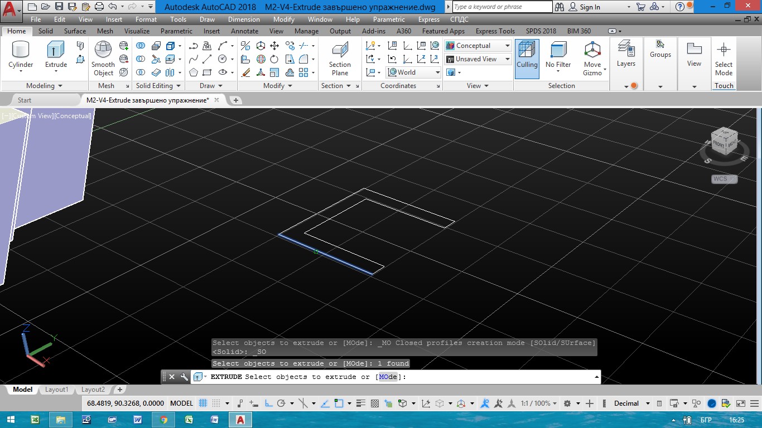This screenshot has height=428, width=762.
Task: Expand the Solid Editing panel
Action: point(158,86)
